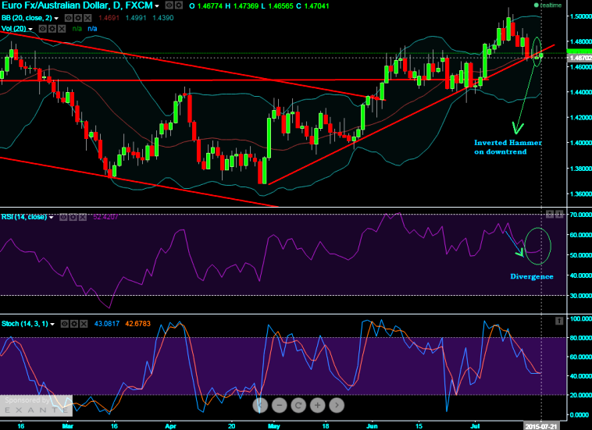Click the Apr label on time axis

pyautogui.click(x=171, y=426)
